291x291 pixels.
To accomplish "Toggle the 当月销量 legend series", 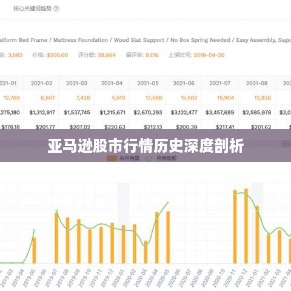I will (x=123, y=158).
